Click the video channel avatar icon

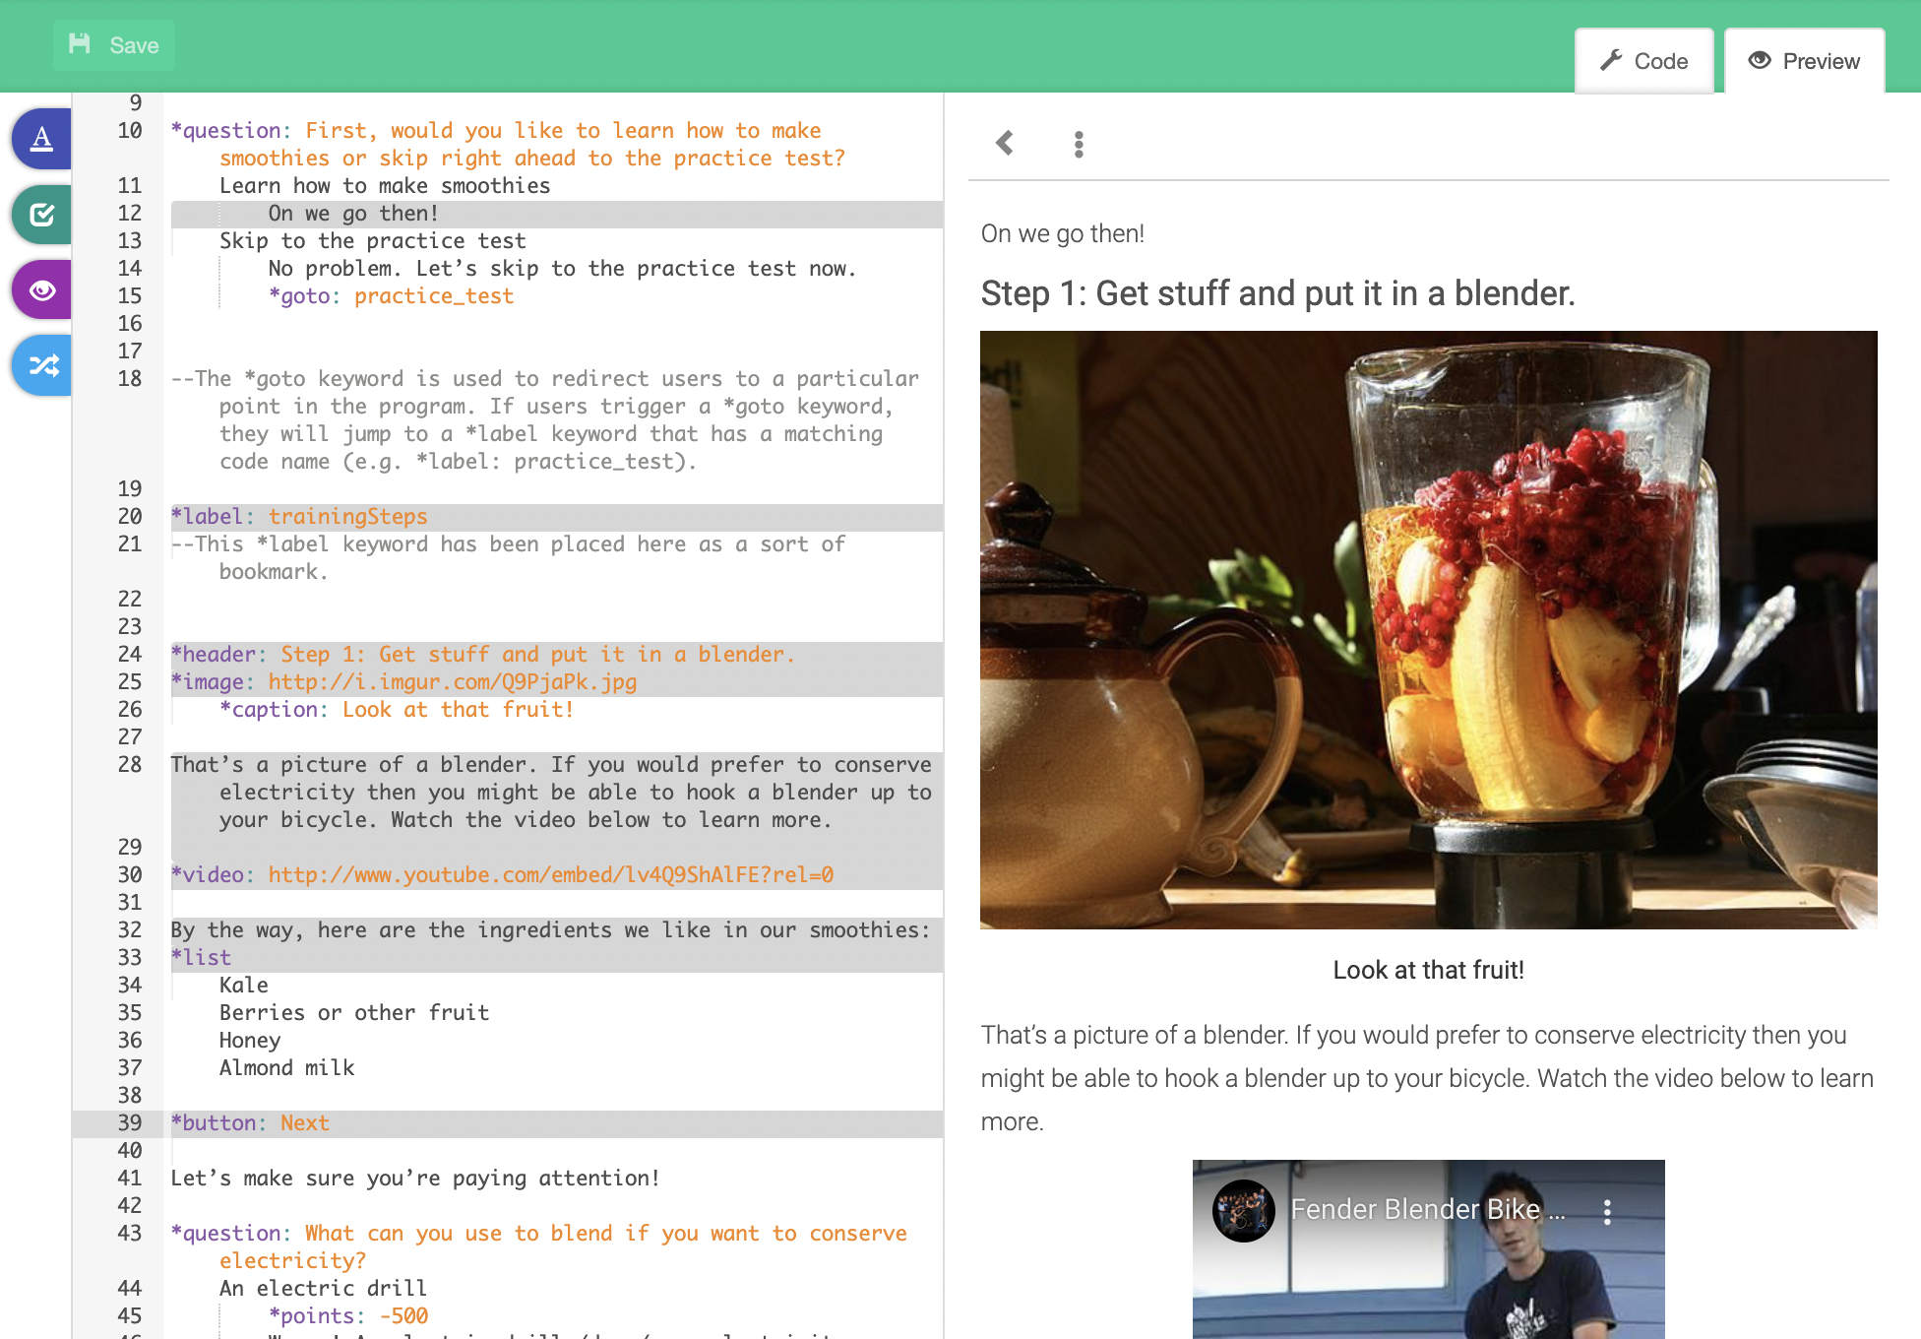pos(1244,1211)
